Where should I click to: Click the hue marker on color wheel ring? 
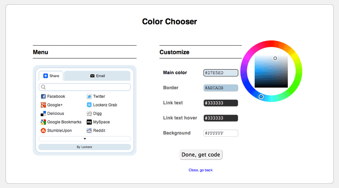pyautogui.click(x=261, y=97)
